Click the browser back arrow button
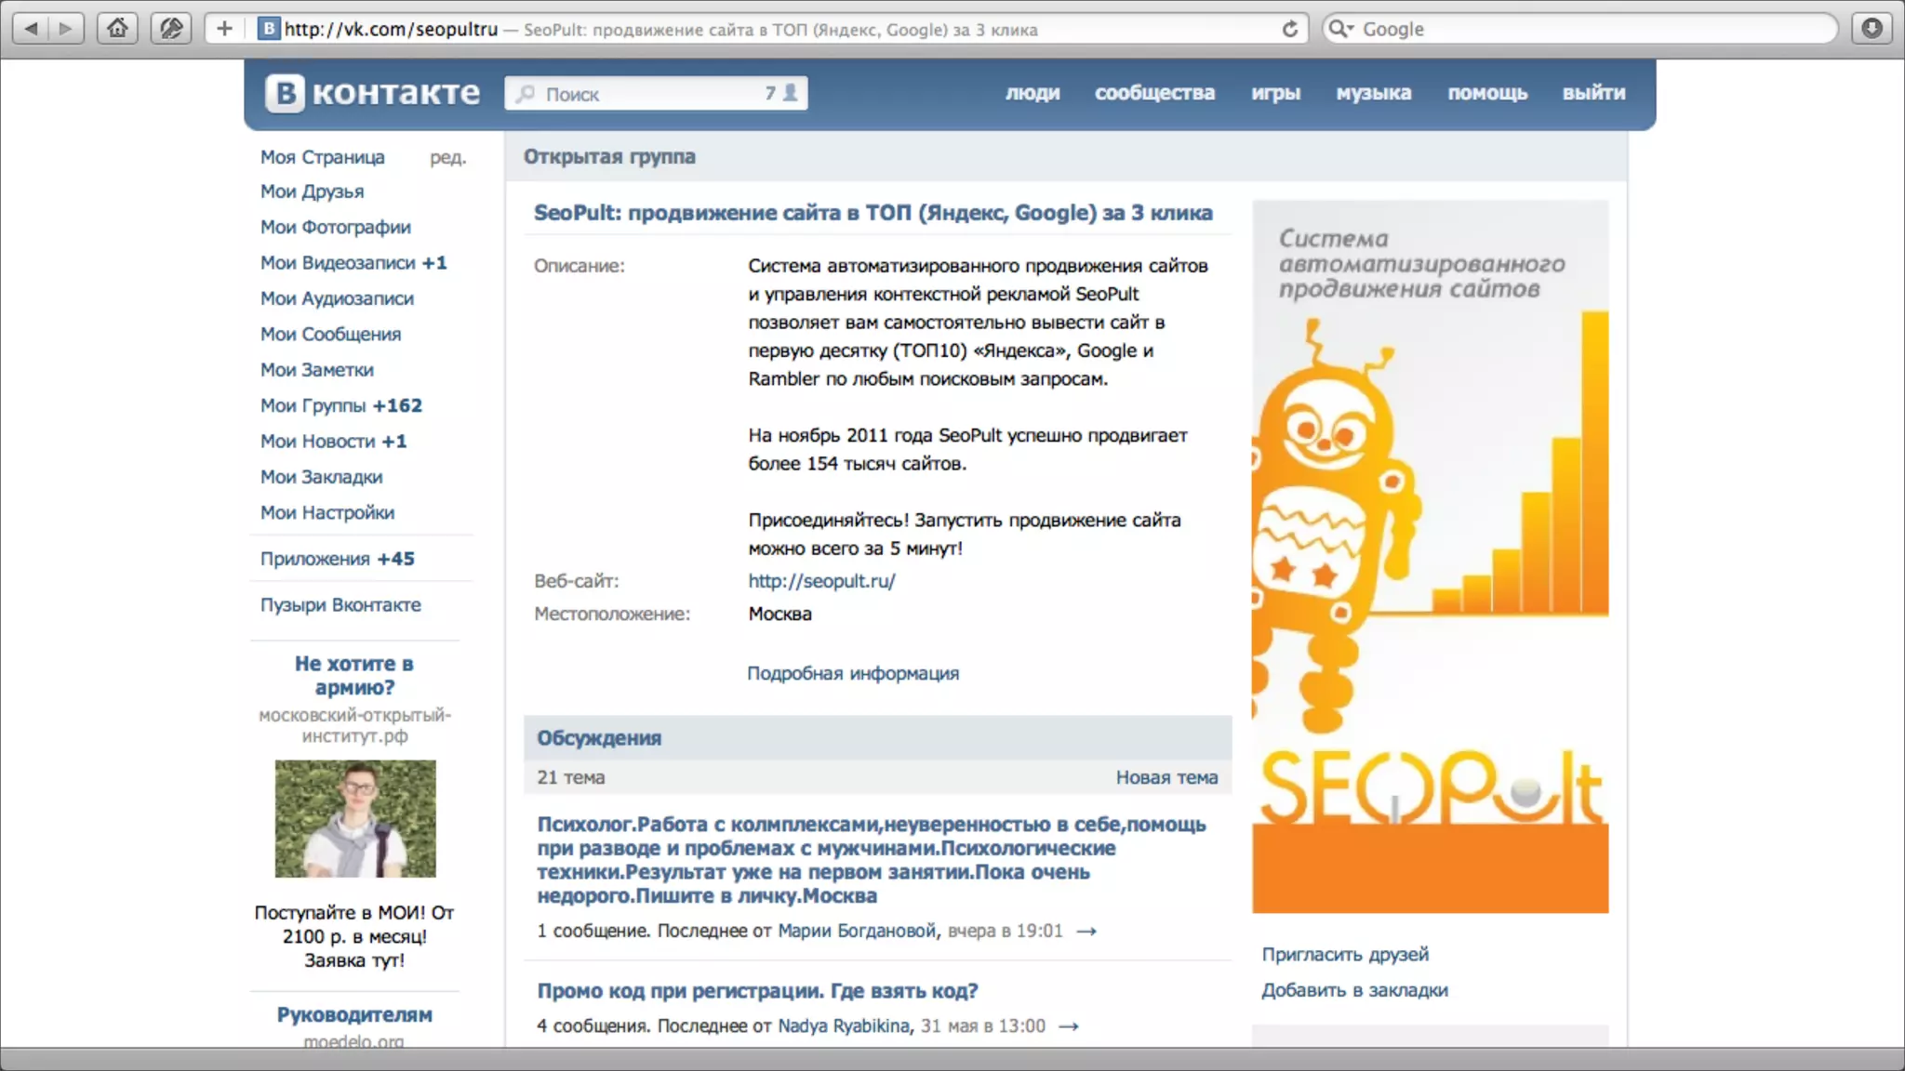The image size is (1905, 1071). pos(31,29)
